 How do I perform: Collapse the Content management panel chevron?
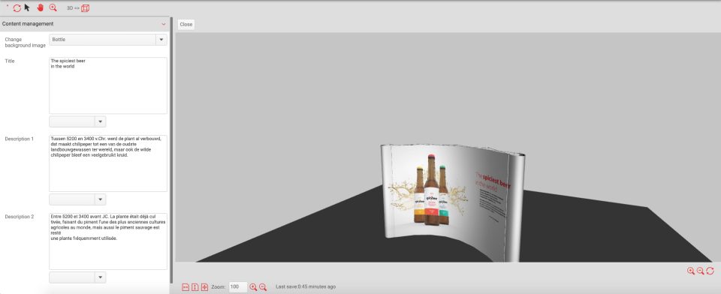pos(163,24)
